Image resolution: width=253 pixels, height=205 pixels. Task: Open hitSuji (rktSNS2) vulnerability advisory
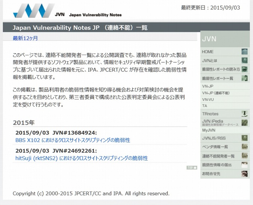(x=82, y=158)
